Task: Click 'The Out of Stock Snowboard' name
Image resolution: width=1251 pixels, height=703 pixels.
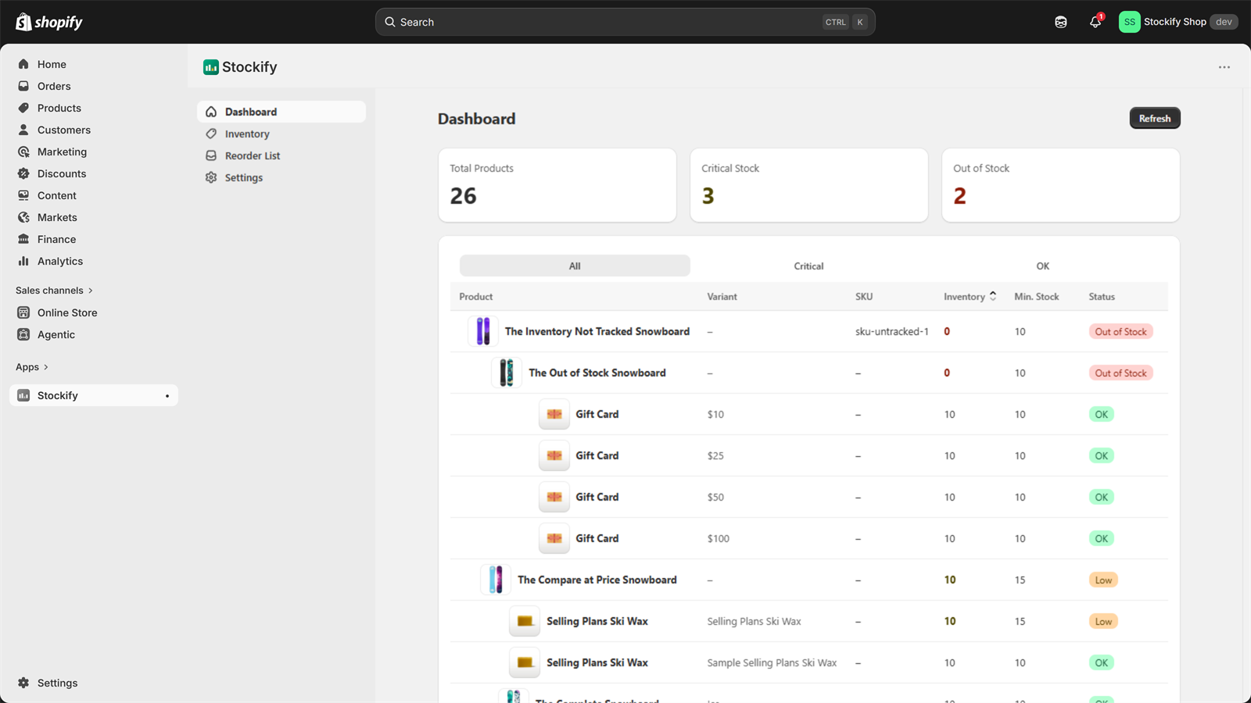Action: point(597,373)
